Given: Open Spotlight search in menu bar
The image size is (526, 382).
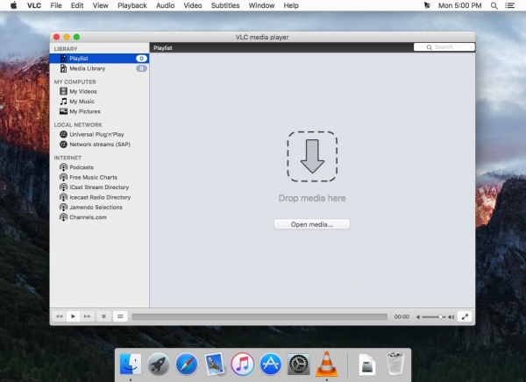Looking at the screenshot, I should [x=494, y=5].
